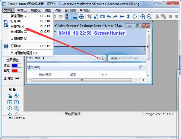181x139 pixels.
Task: Minimize the inner image document window
Action: 129,26
